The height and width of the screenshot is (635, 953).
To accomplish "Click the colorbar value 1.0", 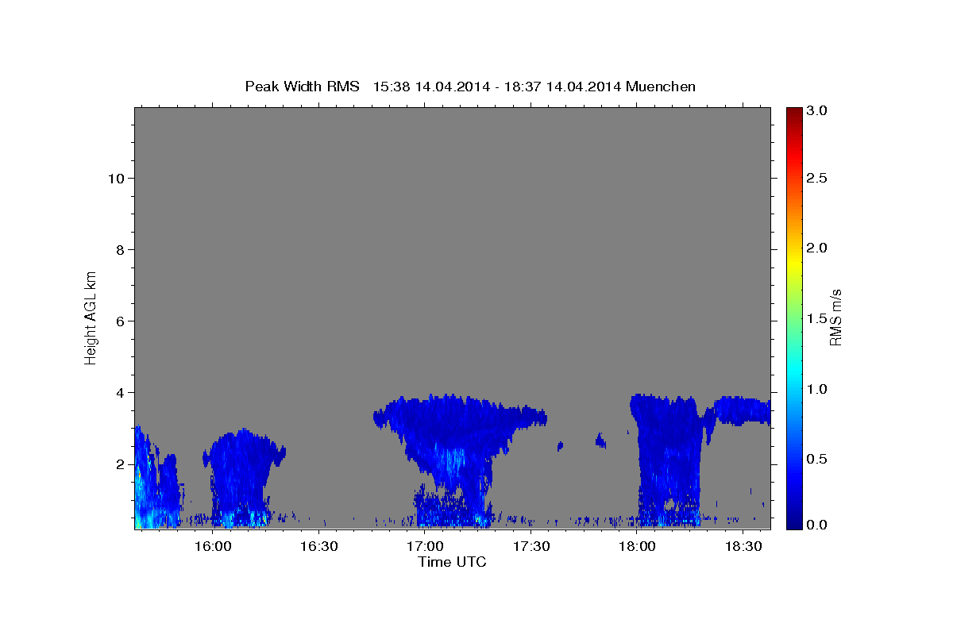I will (x=818, y=389).
